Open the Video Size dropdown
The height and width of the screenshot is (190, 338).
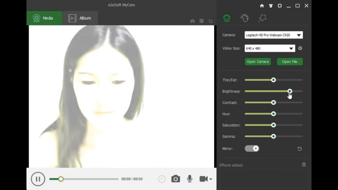point(291,48)
